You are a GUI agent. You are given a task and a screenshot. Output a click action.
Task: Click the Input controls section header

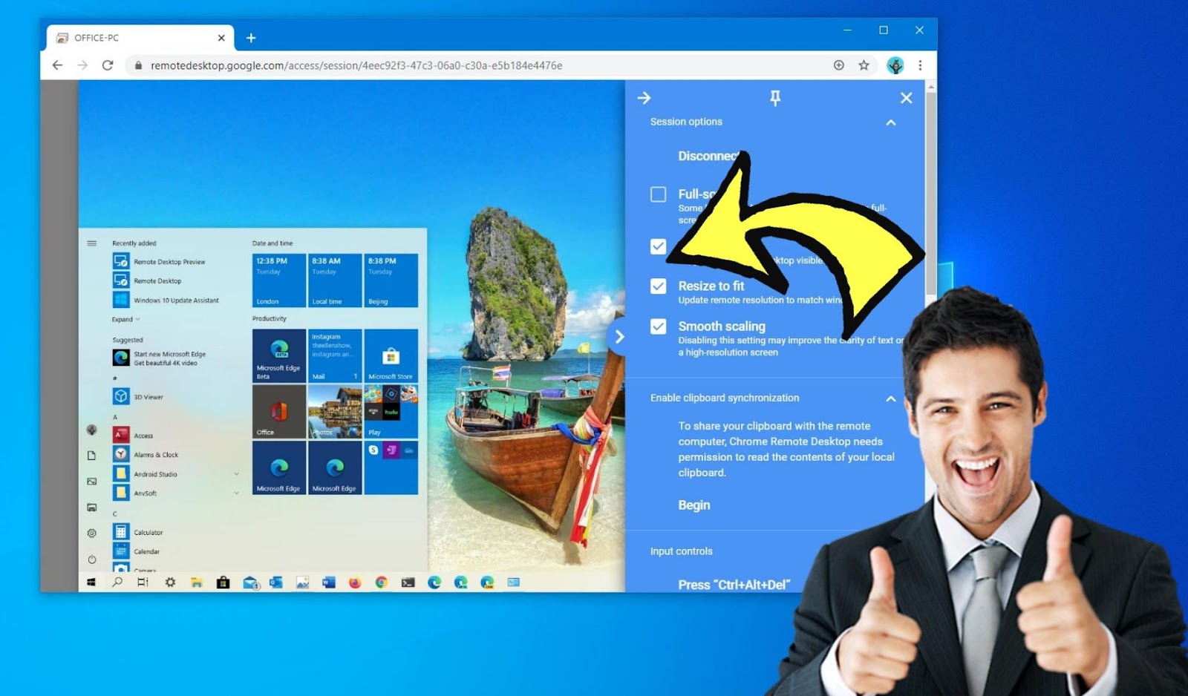click(x=682, y=551)
